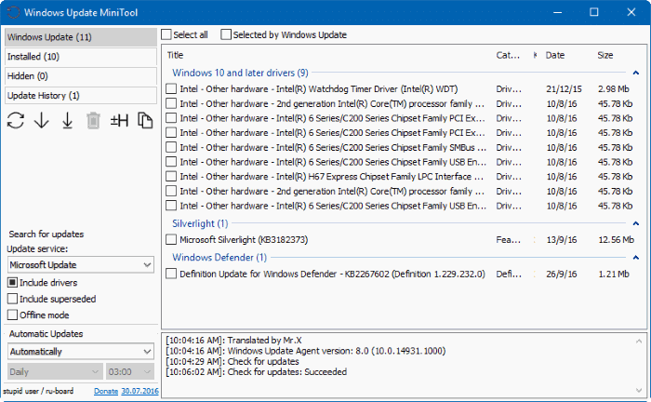Select the Microsoft Silverlight (KB3182373) row title
The height and width of the screenshot is (402, 651).
[x=244, y=240]
